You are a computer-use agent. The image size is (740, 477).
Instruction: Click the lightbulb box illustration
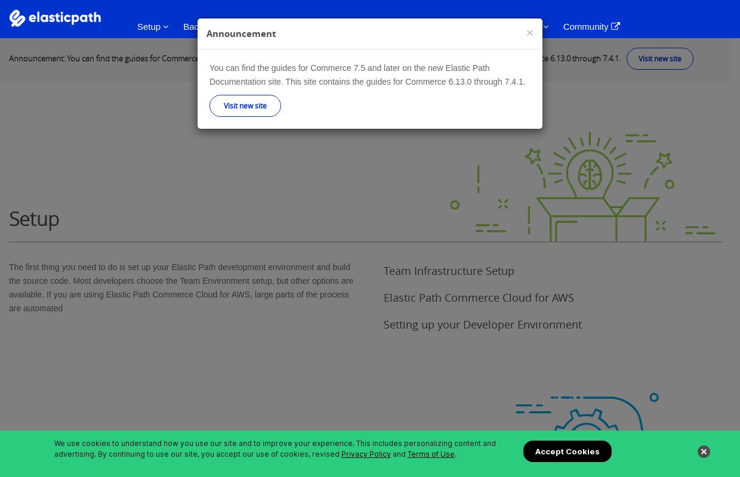(x=583, y=187)
